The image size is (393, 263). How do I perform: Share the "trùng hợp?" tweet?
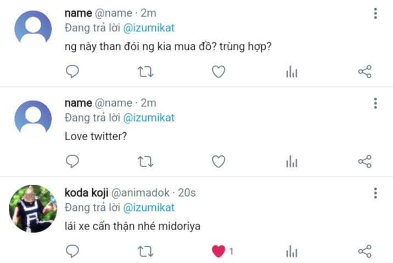(364, 71)
